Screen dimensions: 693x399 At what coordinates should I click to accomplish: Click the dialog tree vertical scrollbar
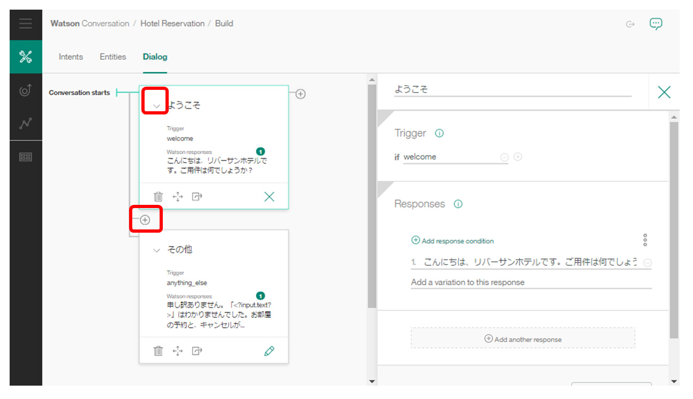[372, 197]
